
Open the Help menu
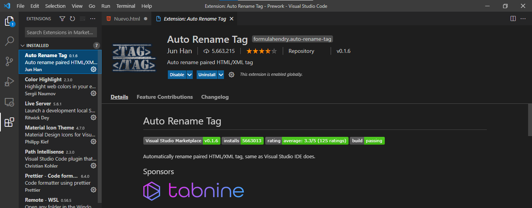pos(146,6)
